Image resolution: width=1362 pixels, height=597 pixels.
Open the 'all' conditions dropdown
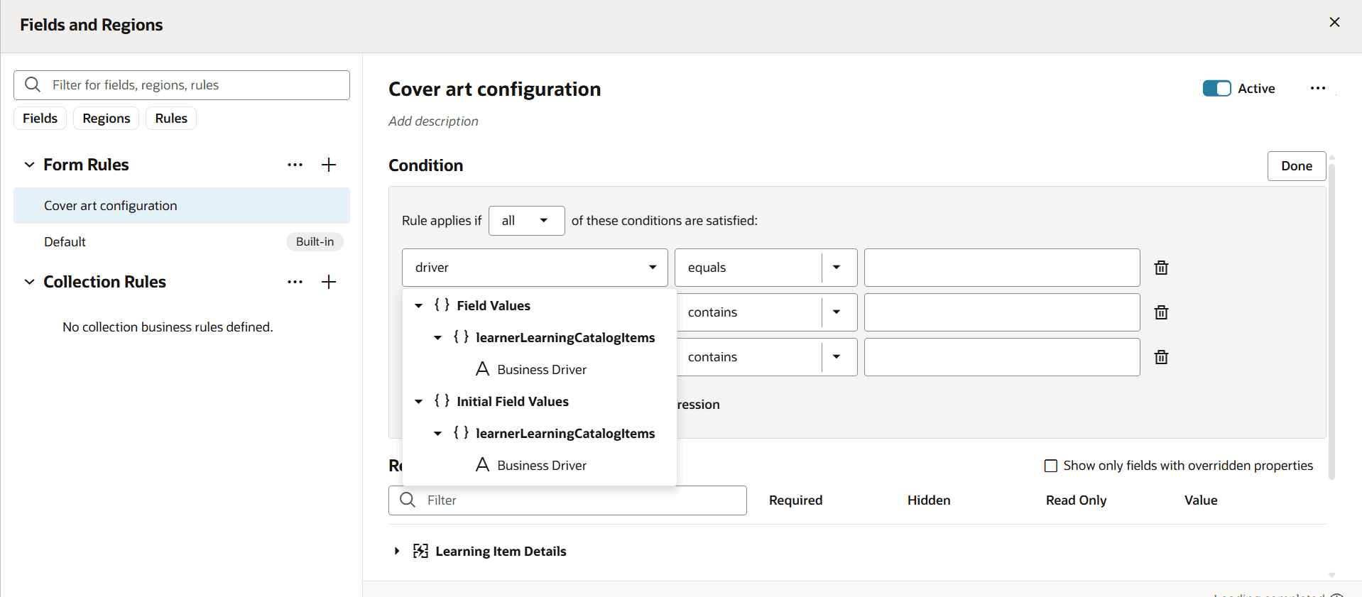click(x=526, y=221)
